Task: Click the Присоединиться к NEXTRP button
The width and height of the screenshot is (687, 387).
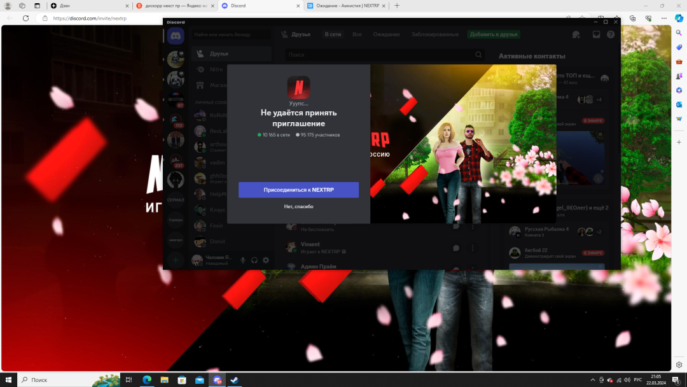Action: 298,190
